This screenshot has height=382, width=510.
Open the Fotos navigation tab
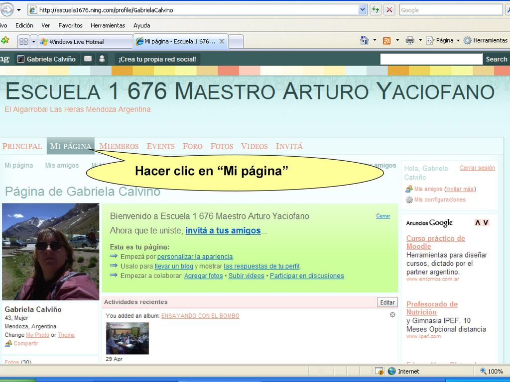(x=222, y=147)
